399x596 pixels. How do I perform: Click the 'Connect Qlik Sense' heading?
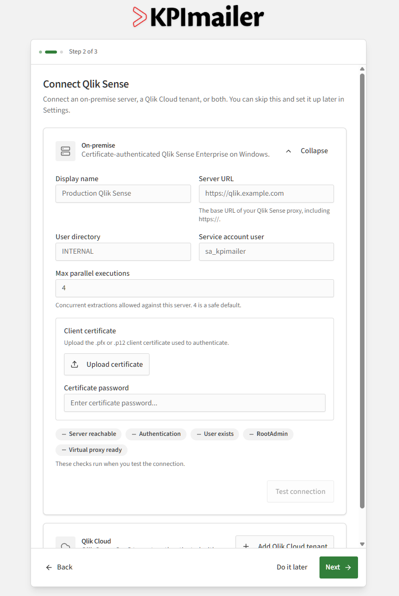[86, 84]
